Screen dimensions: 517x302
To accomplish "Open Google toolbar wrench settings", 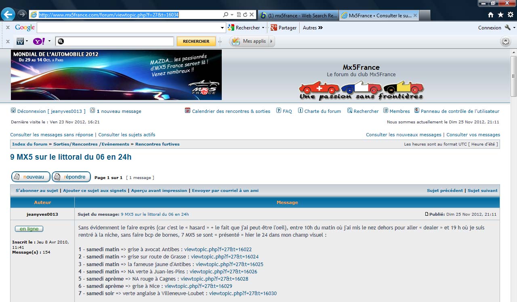I will tap(508, 27).
